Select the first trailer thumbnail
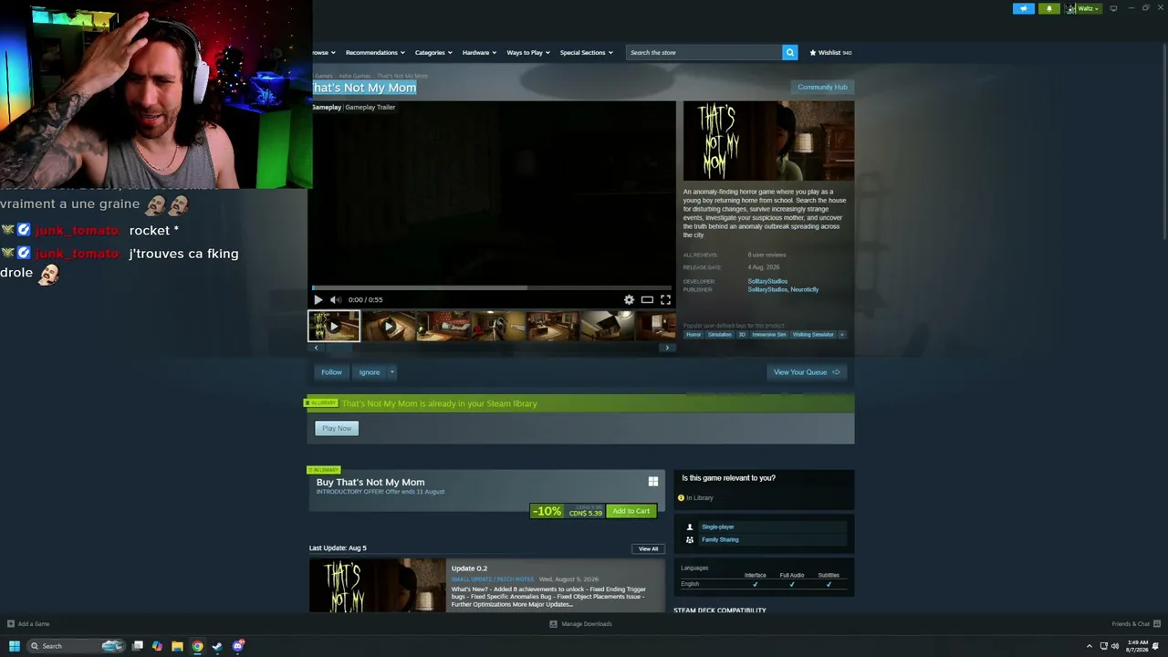 (x=334, y=326)
